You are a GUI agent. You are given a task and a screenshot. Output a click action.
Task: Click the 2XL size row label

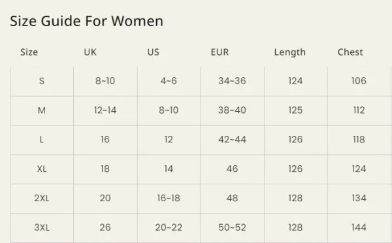[42, 198]
